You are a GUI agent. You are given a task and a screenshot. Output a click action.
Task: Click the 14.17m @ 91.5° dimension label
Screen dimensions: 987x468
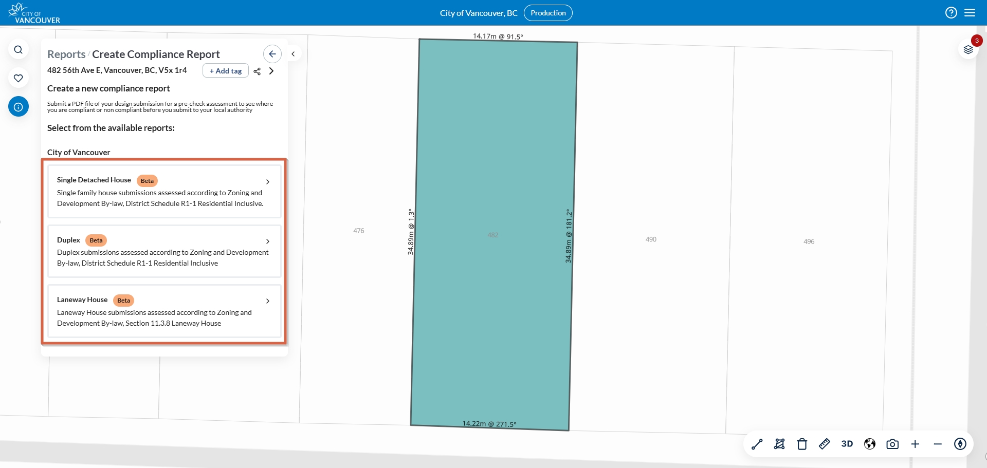click(x=498, y=36)
